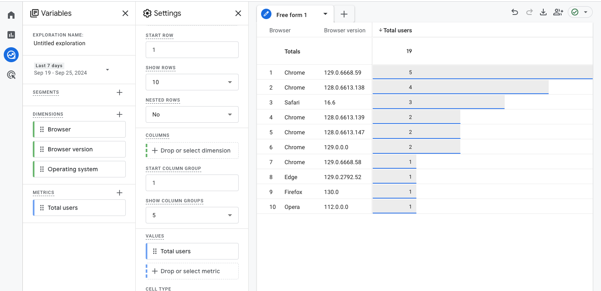Image resolution: width=601 pixels, height=291 pixels.
Task: Open the Show Rows dropdown
Action: click(192, 82)
